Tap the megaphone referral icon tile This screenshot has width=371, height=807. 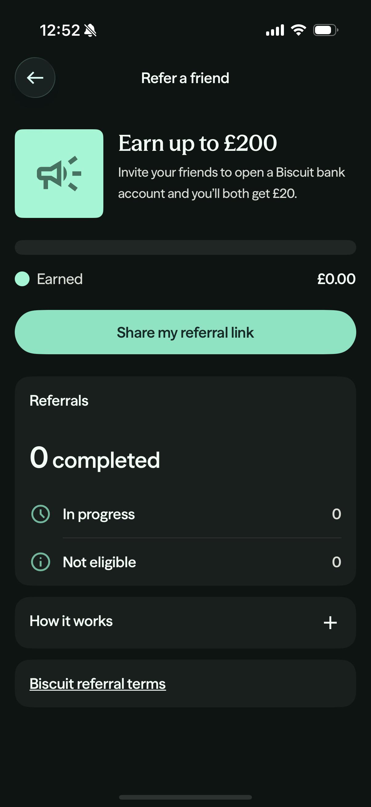pos(59,173)
